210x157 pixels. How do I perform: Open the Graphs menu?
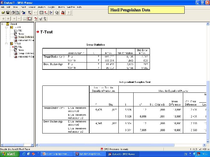tap(52, 7)
